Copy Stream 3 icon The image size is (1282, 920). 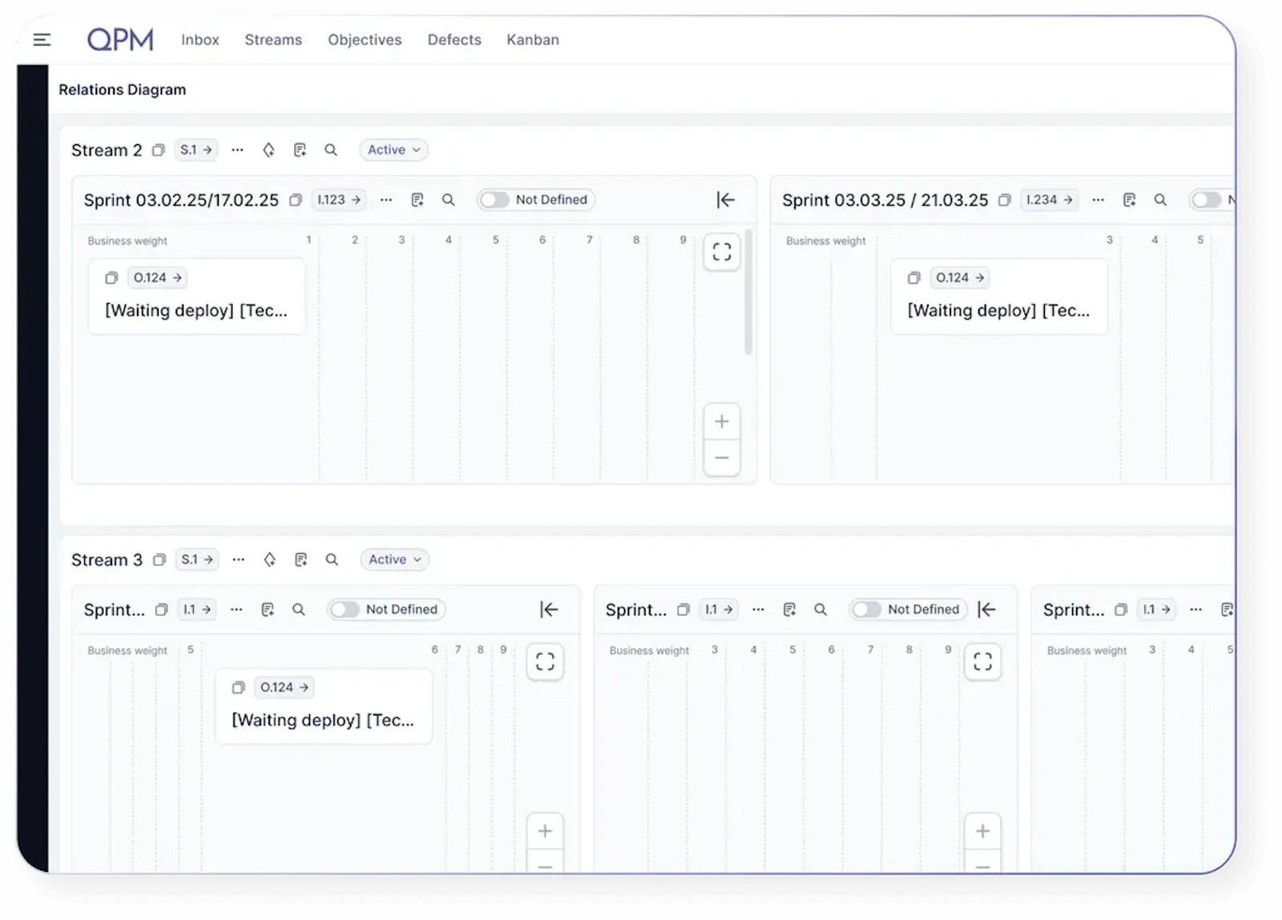click(x=159, y=559)
